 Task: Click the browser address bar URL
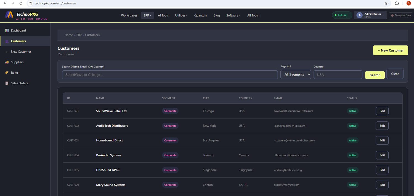point(56,3)
